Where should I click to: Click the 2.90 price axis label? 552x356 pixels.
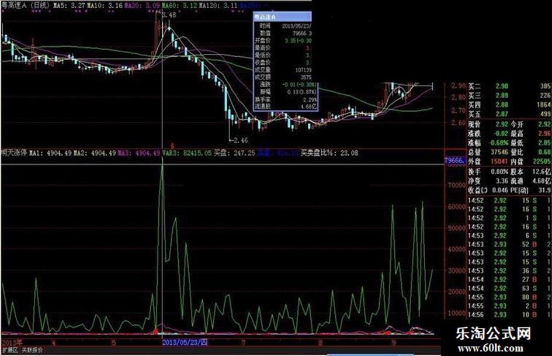point(459,86)
